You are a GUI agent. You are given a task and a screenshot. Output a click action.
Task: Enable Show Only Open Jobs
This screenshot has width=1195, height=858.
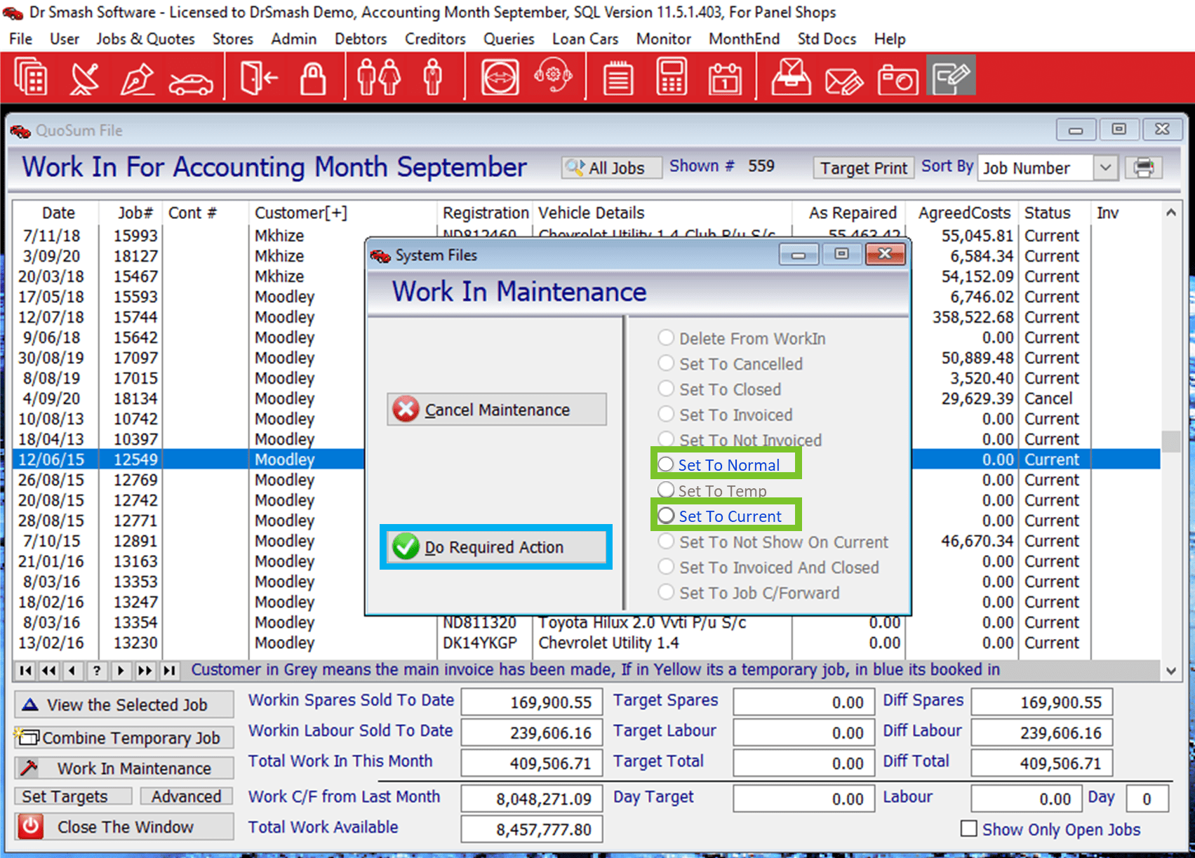(x=969, y=830)
